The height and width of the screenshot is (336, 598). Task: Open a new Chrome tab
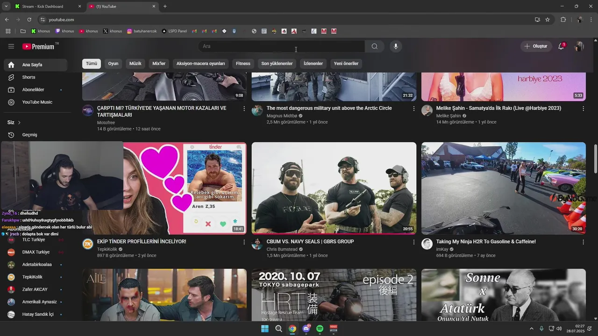coord(165,7)
